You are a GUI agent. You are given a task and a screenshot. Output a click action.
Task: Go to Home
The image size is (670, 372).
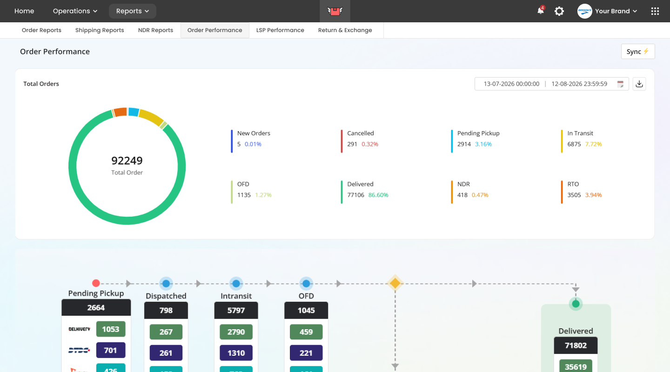[x=24, y=11]
